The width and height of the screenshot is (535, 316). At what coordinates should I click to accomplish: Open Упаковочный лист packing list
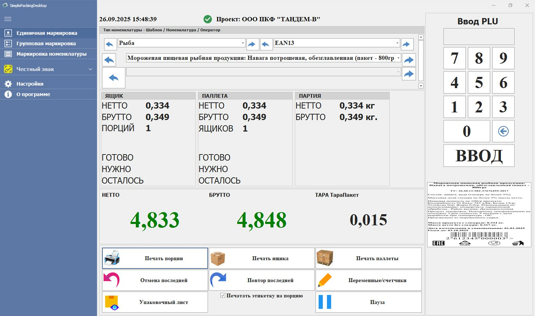(x=155, y=302)
